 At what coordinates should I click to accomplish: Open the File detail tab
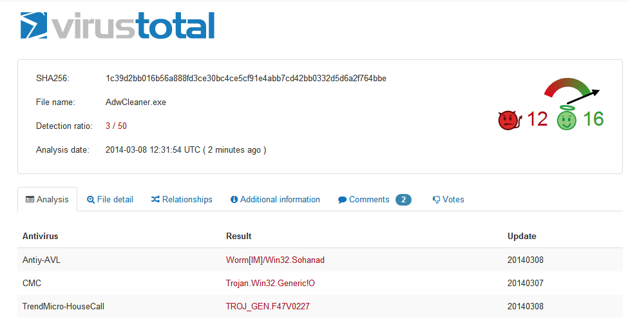[110, 199]
